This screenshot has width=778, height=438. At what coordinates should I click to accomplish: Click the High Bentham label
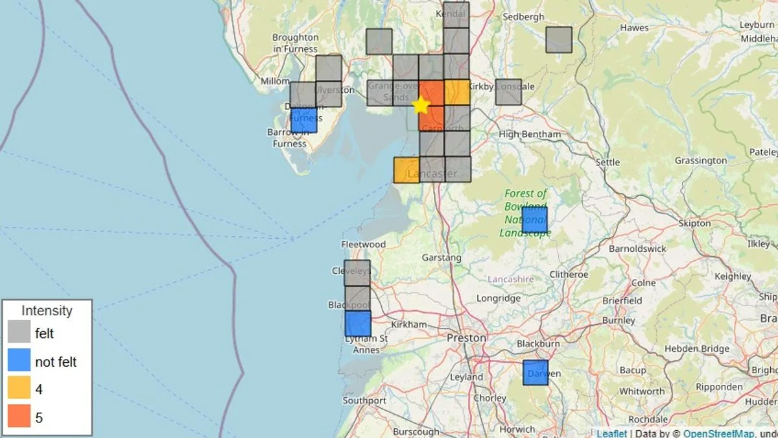[530, 134]
